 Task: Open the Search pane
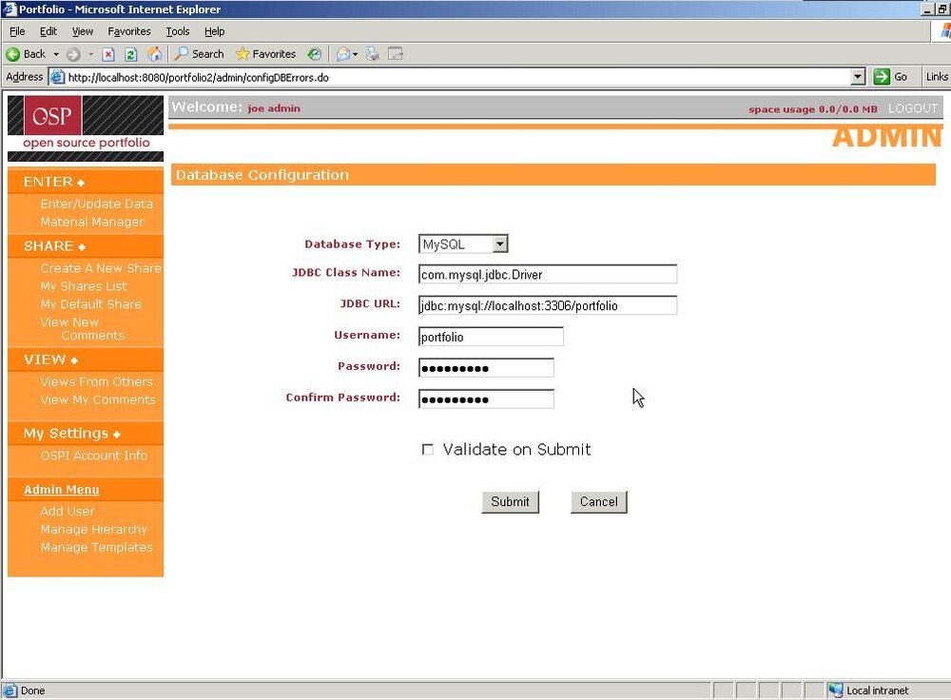point(199,54)
